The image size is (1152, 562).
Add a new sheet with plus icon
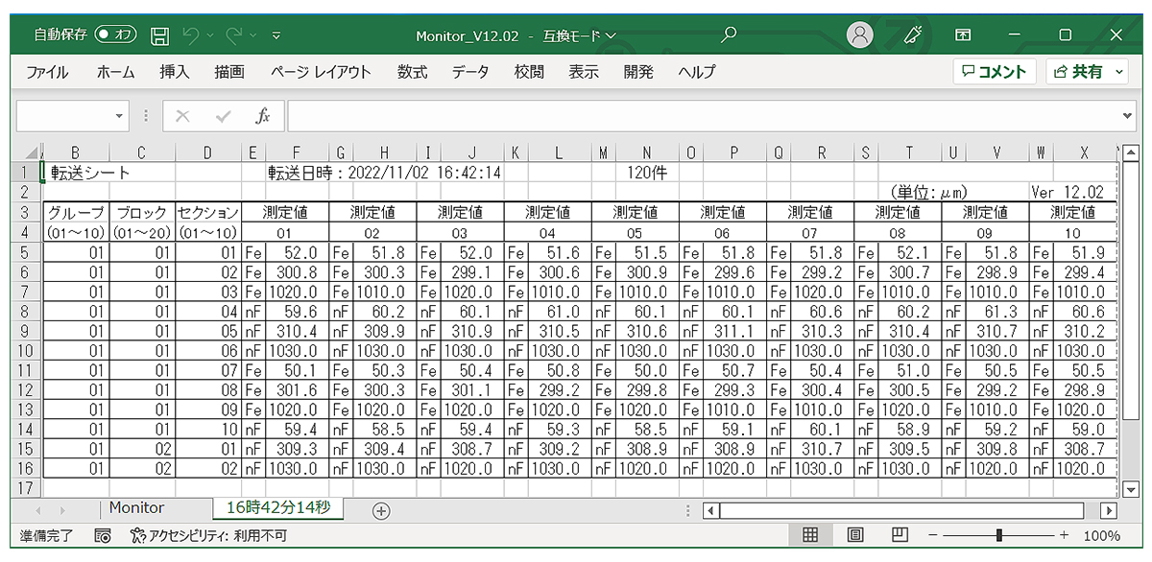[x=381, y=510]
